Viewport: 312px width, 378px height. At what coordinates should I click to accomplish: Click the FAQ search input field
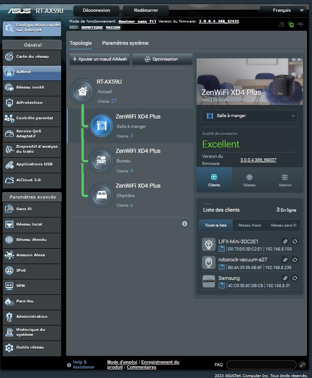coord(261,364)
